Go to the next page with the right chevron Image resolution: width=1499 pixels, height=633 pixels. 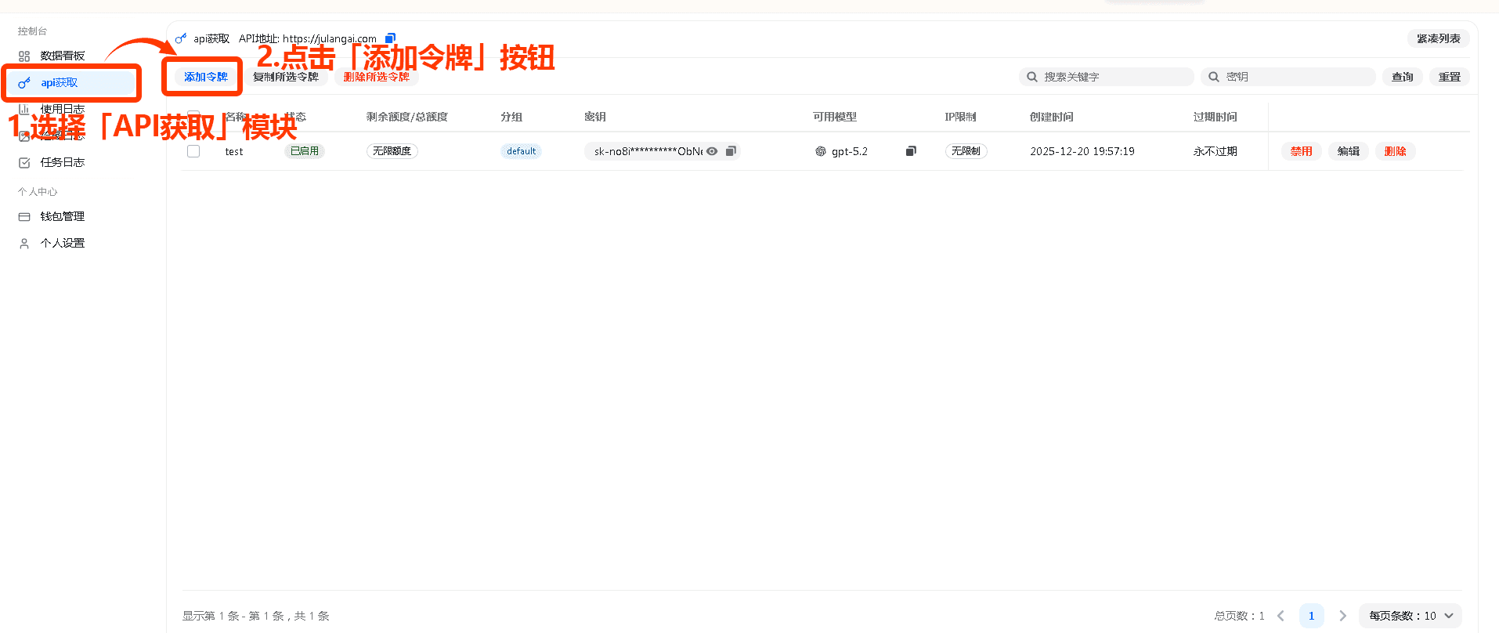pos(1342,616)
